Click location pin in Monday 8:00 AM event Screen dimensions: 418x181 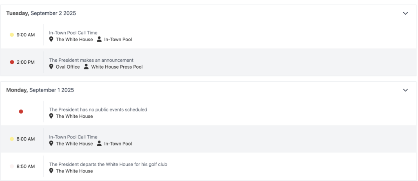click(51, 143)
